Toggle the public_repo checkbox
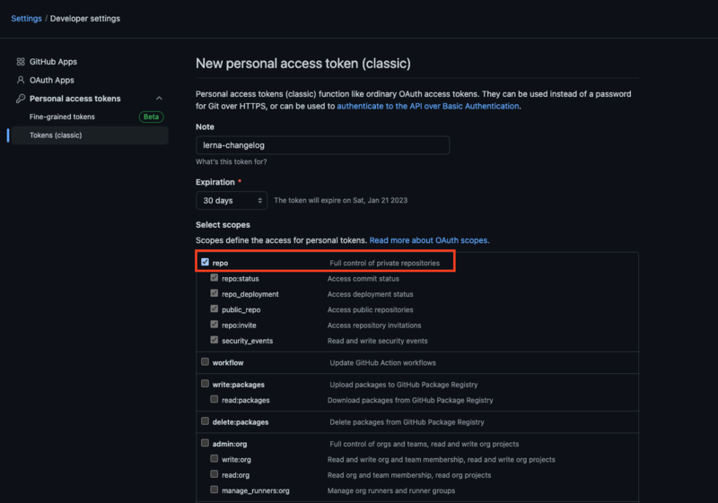This screenshot has height=503, width=718. point(214,308)
